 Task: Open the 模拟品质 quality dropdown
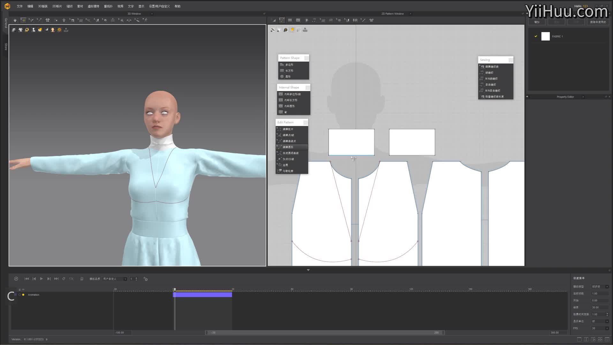(x=115, y=279)
